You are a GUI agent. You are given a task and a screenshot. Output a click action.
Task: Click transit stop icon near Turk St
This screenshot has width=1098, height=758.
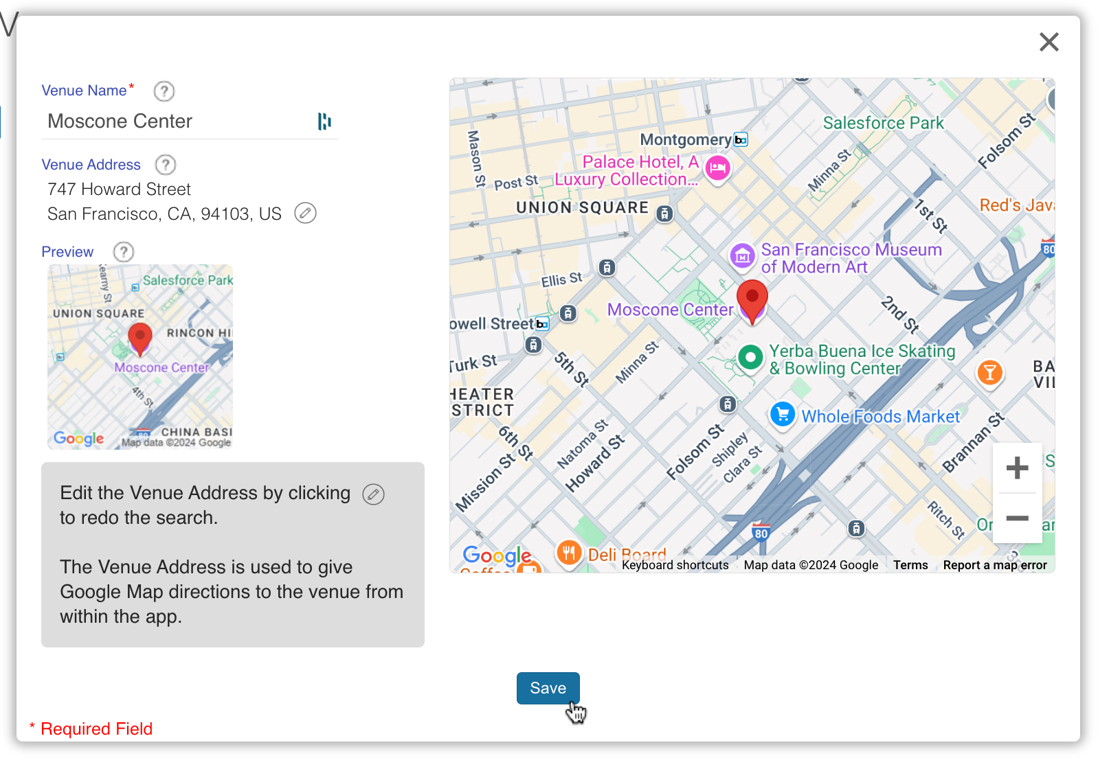(533, 345)
